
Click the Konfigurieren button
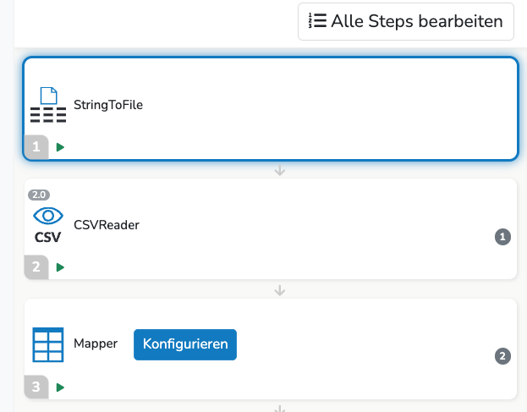[185, 344]
